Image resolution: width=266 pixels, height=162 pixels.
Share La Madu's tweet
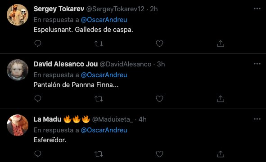tap(221, 154)
